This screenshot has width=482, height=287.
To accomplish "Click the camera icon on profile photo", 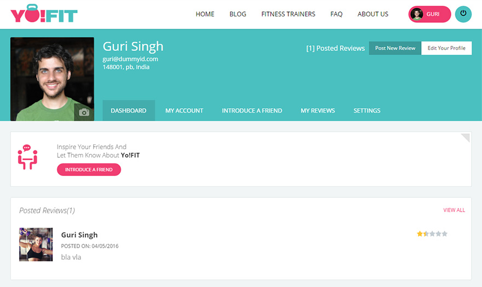I will (x=84, y=112).
